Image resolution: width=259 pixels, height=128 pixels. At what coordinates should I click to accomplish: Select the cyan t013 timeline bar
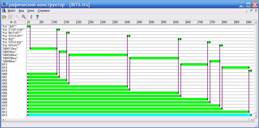click(x=139, y=115)
